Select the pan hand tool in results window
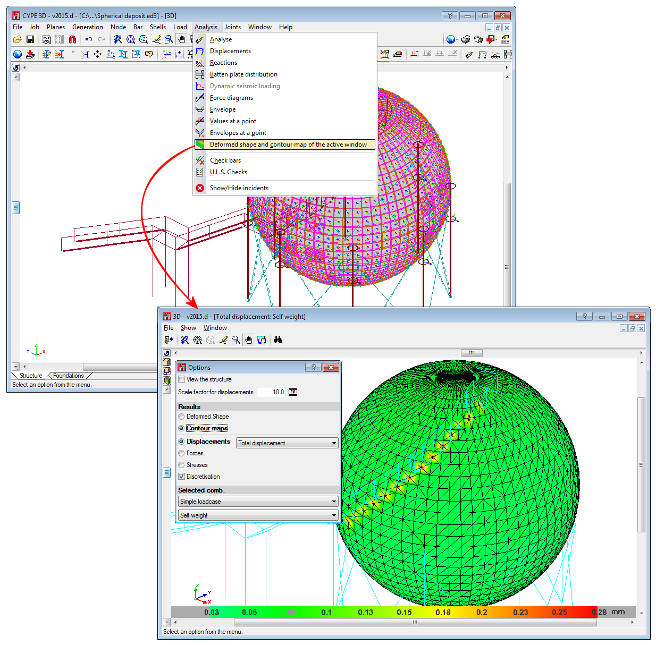Image resolution: width=656 pixels, height=645 pixels. (x=249, y=340)
